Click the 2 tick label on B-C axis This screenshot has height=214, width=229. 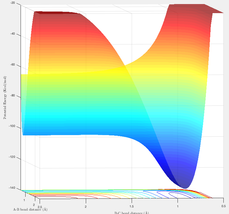[86, 207]
